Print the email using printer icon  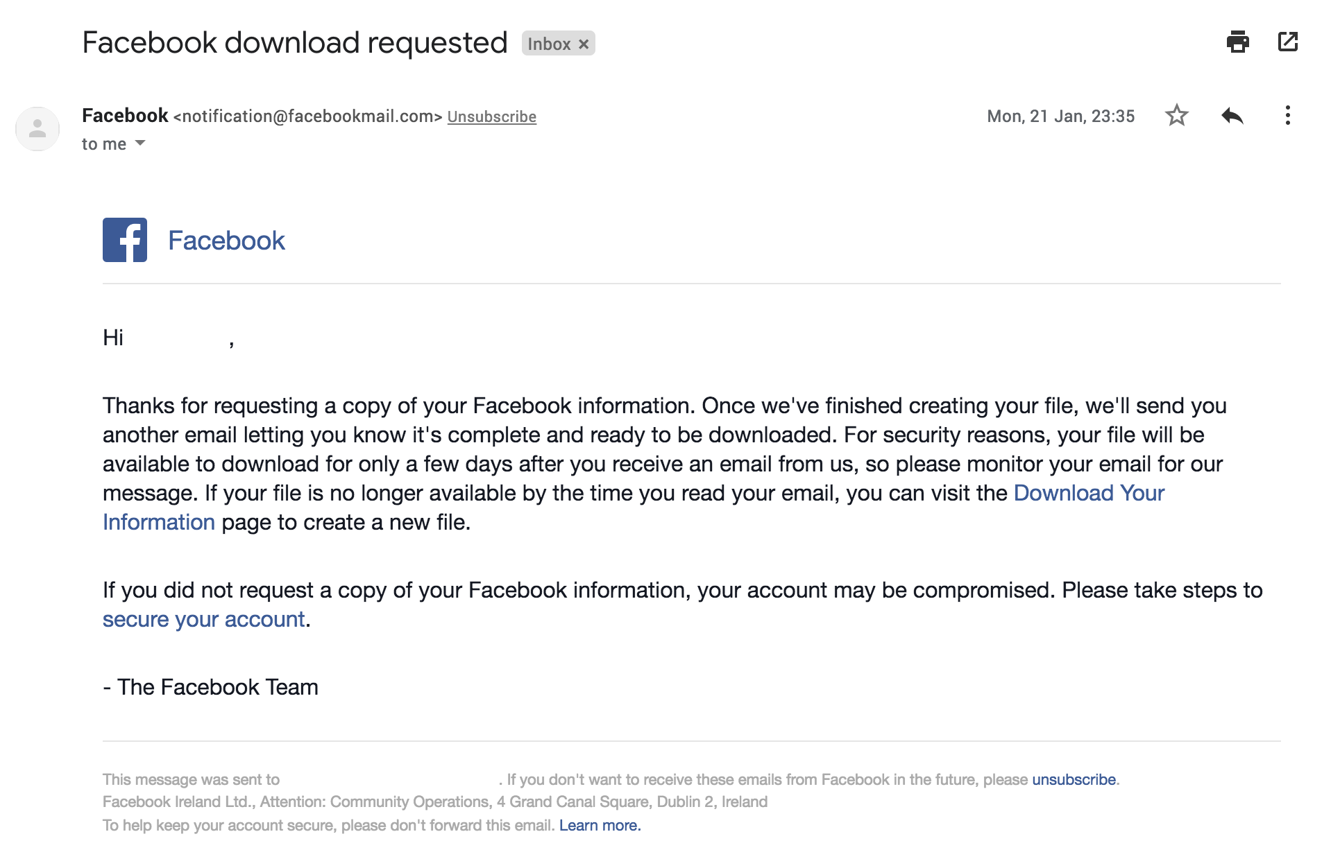click(x=1237, y=42)
